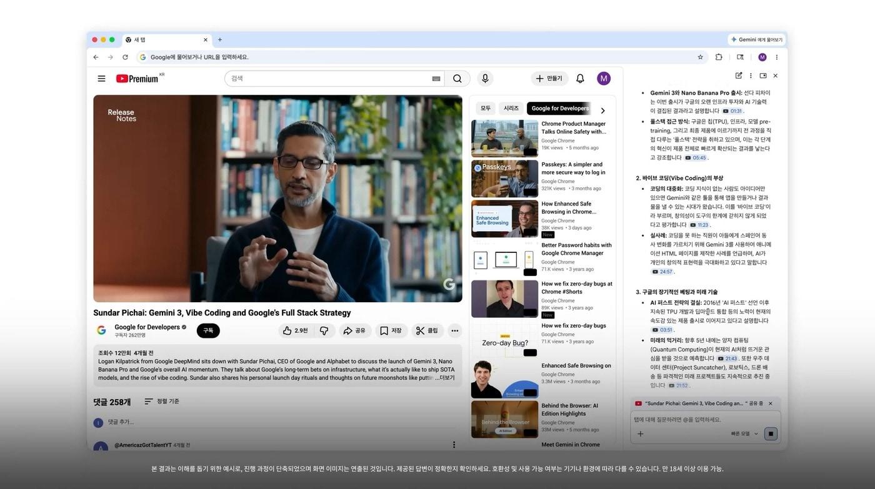Start a new chat with Gemini's compose icon
Viewport: 875px width, 489px height.
738,75
